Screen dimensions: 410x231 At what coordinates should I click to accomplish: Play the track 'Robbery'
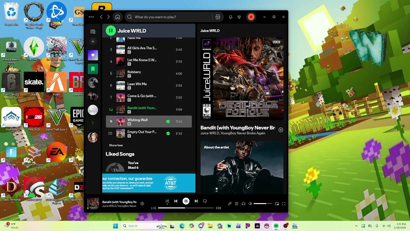pos(149,73)
